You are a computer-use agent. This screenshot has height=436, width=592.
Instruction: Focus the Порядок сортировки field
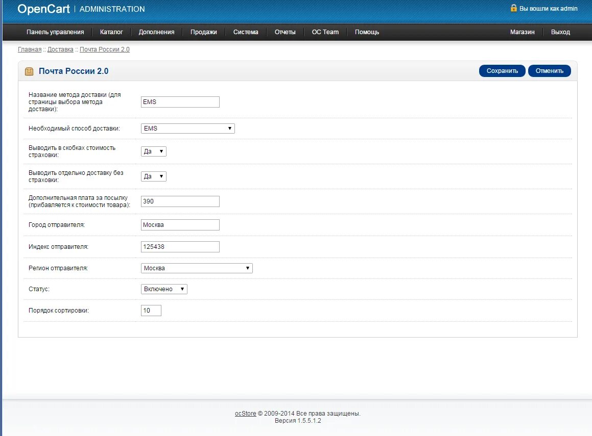[151, 311]
